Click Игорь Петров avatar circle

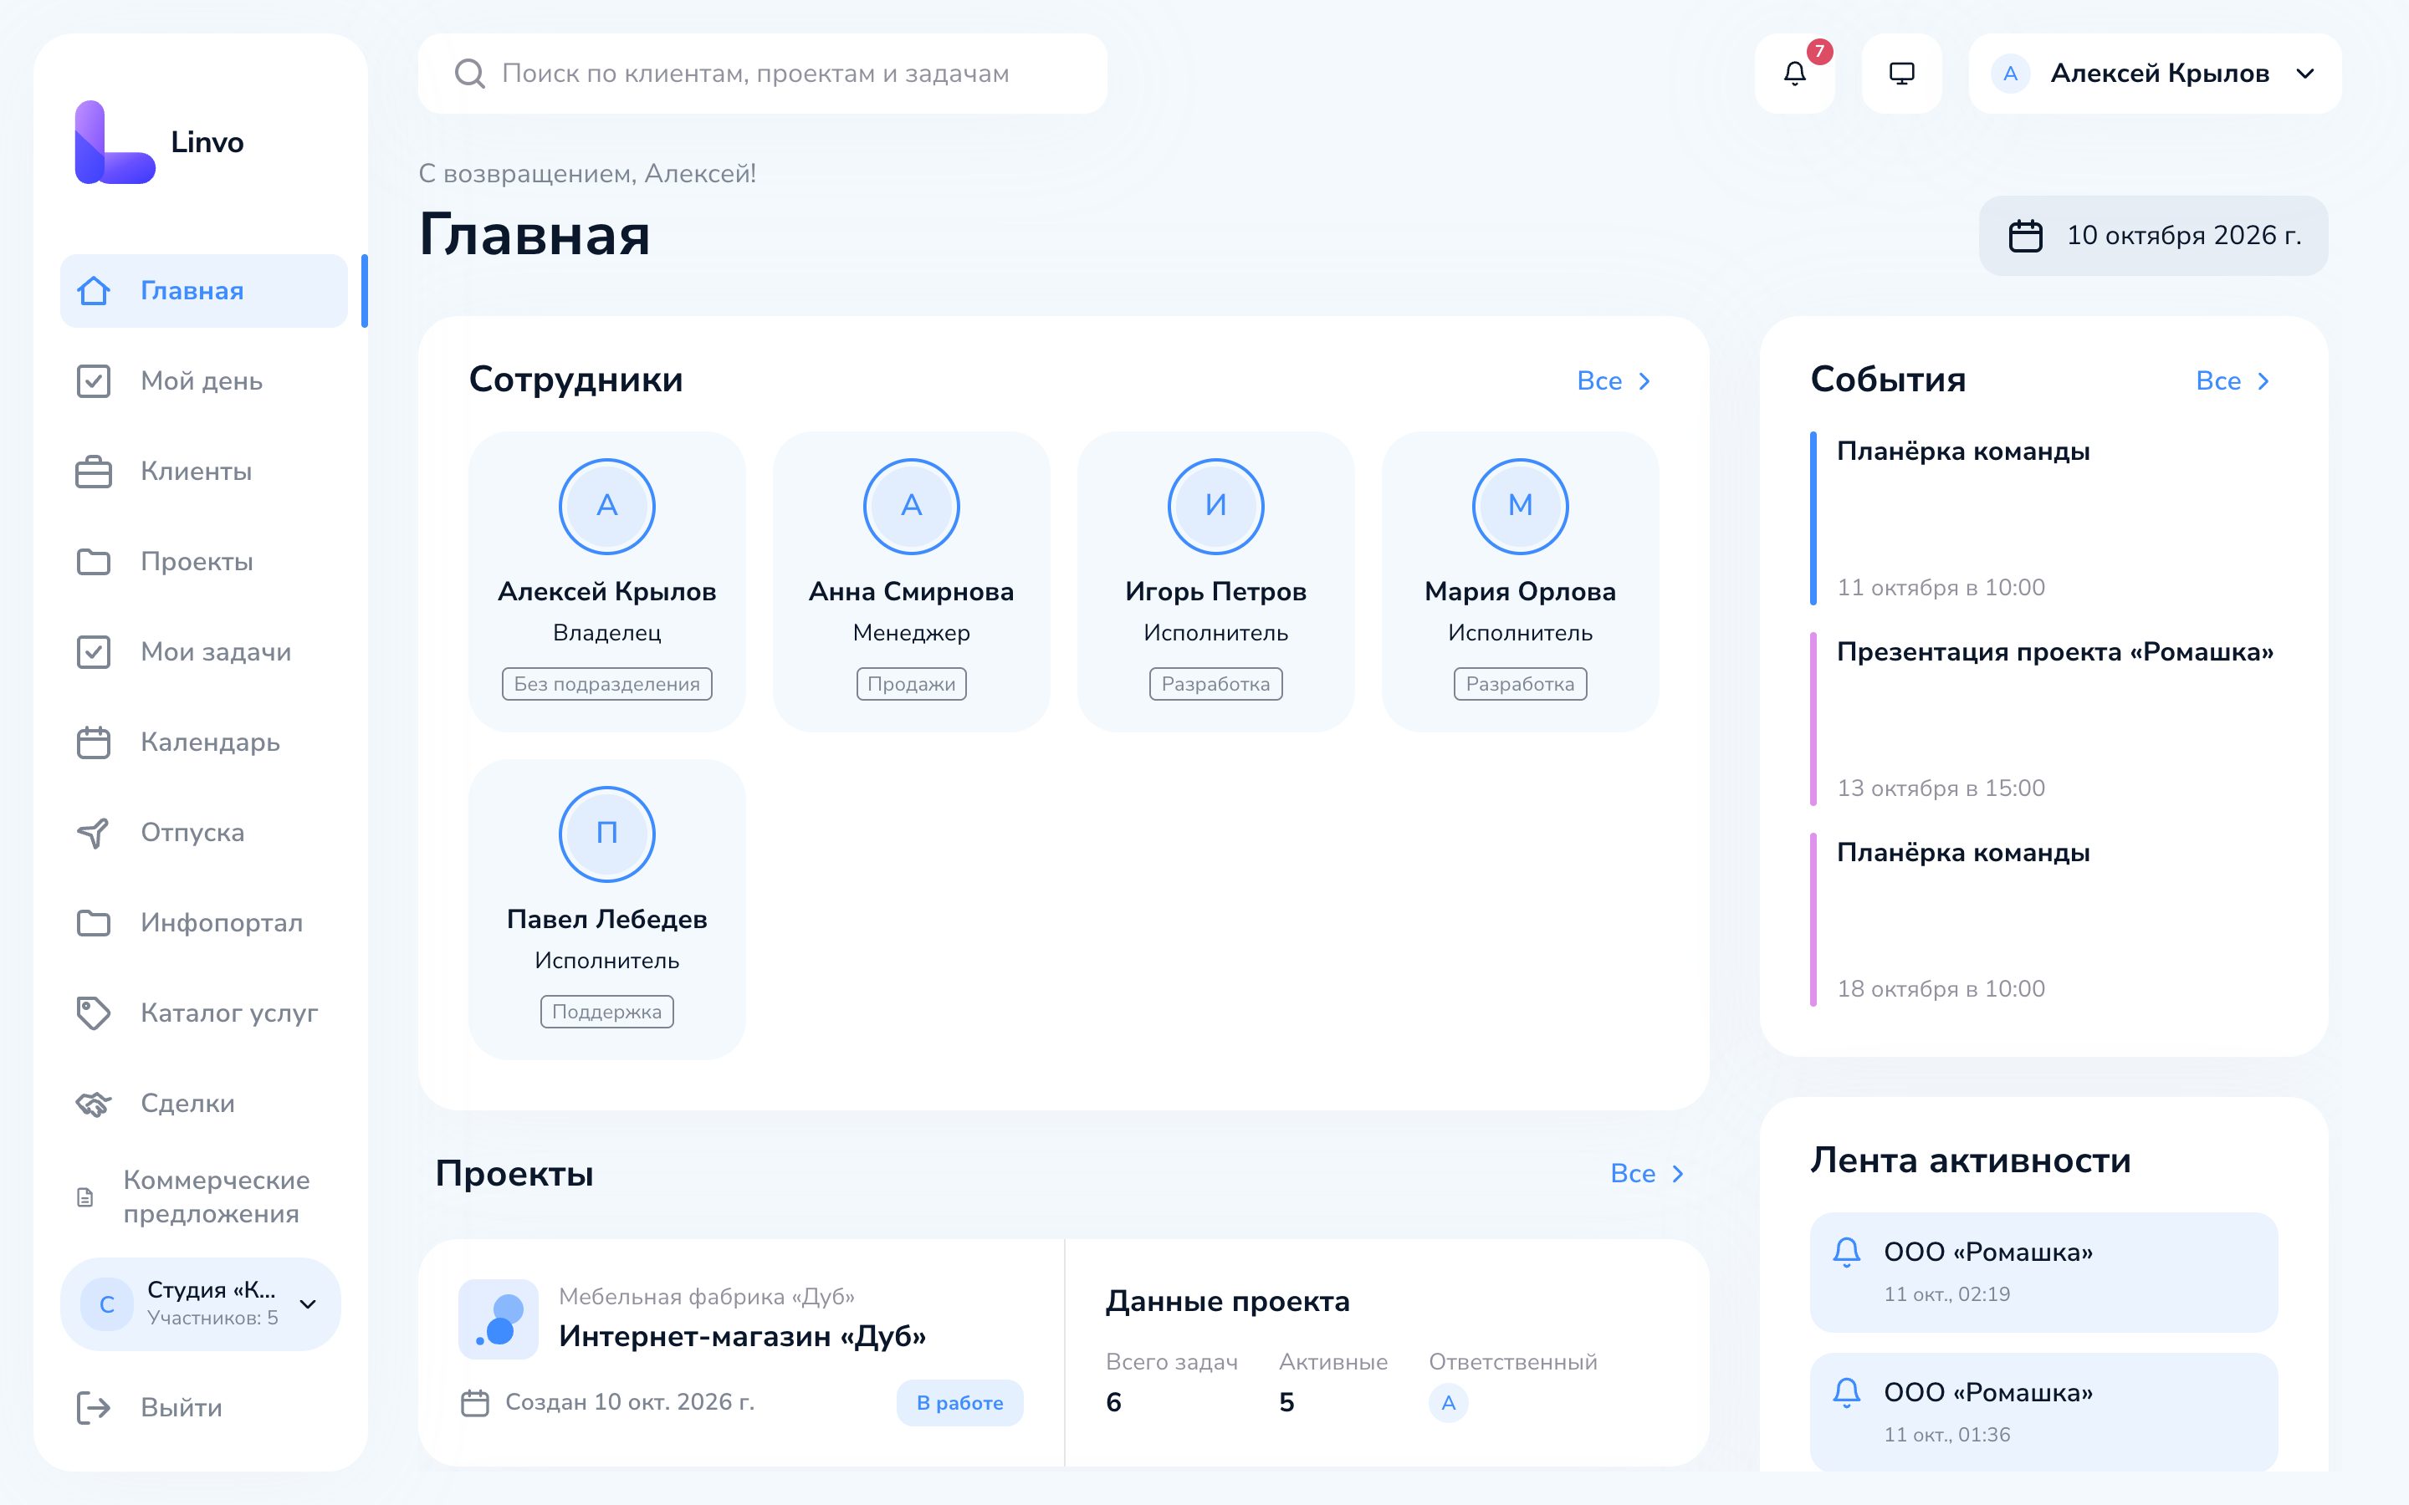pos(1215,506)
